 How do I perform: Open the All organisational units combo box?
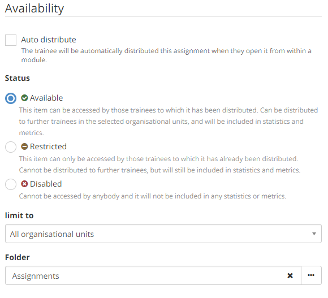163,234
